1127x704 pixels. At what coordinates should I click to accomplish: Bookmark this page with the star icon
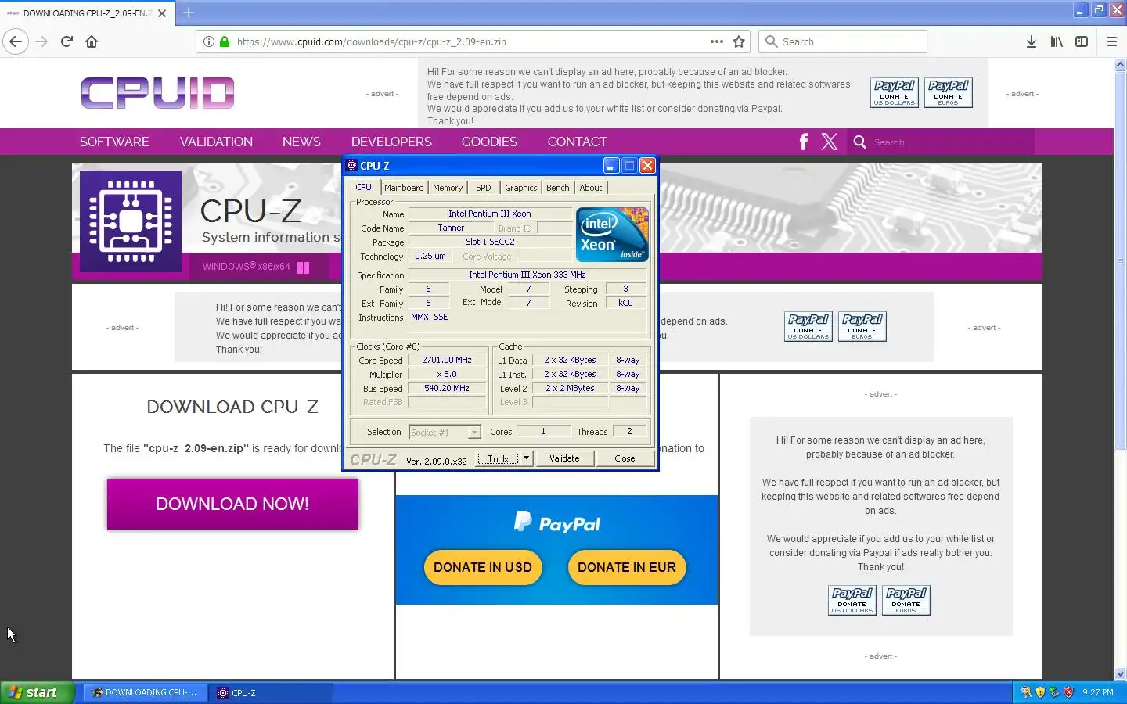point(739,41)
